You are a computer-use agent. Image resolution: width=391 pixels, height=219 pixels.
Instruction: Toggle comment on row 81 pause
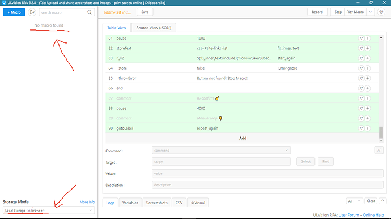361,38
